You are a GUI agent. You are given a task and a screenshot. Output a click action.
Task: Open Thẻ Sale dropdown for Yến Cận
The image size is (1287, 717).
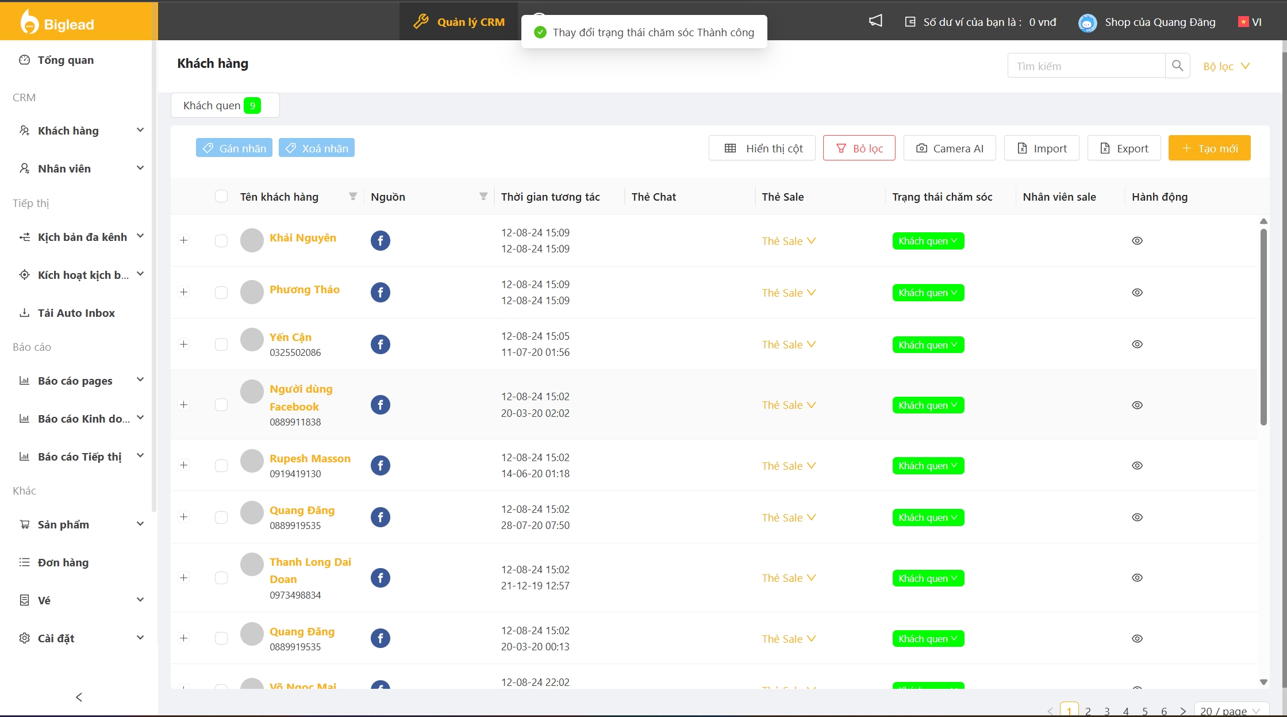click(x=789, y=344)
